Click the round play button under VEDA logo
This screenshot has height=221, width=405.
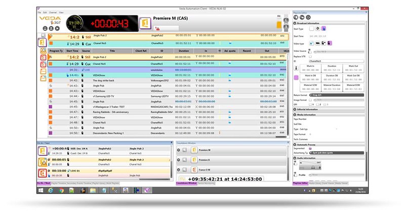pos(57,28)
